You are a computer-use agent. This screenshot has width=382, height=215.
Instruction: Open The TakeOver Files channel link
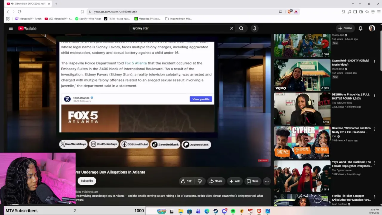[x=342, y=103]
